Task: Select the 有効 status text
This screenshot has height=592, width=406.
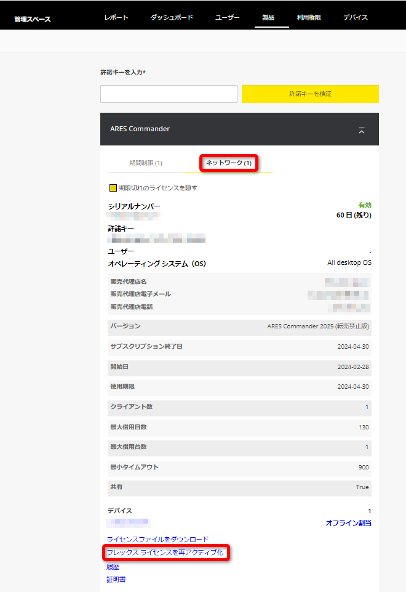Action: coord(365,205)
